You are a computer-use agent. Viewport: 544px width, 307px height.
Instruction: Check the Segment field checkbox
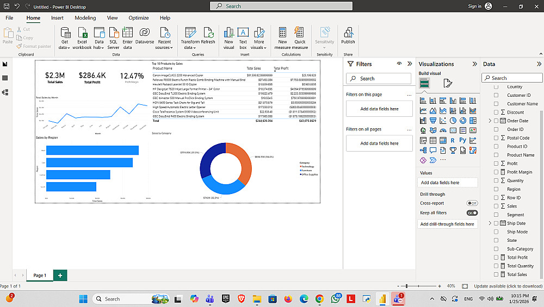coord(496,215)
